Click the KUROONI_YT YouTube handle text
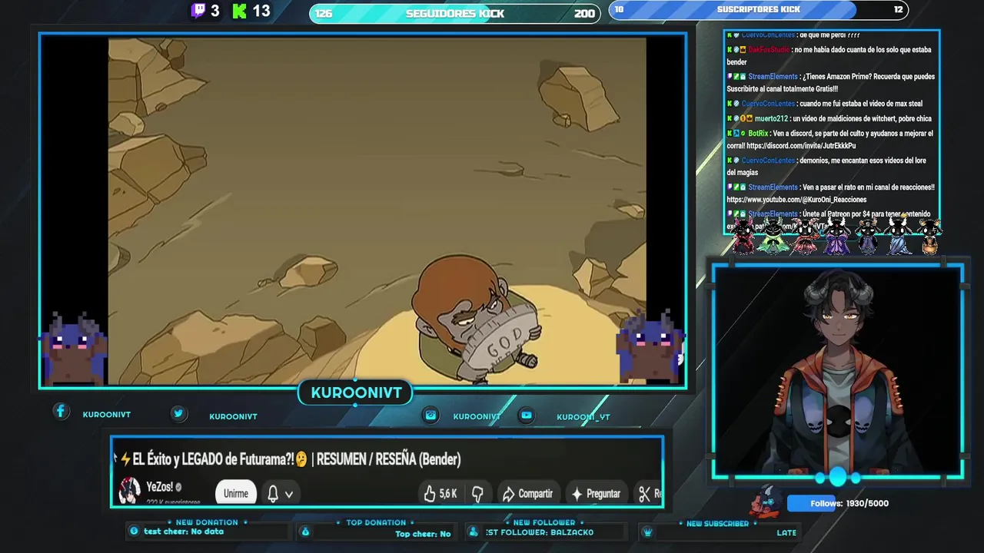Screen dimensions: 984x553 click(x=583, y=417)
